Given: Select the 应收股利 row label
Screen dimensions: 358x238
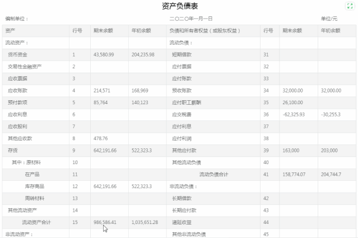Looking at the screenshot, I should [x=17, y=127].
